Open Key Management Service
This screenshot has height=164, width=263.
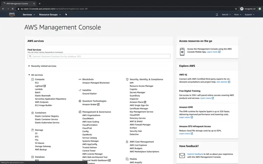(141, 112)
